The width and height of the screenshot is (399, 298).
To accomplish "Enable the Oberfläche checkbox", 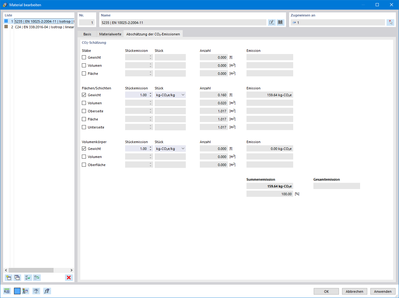I will 84,165.
